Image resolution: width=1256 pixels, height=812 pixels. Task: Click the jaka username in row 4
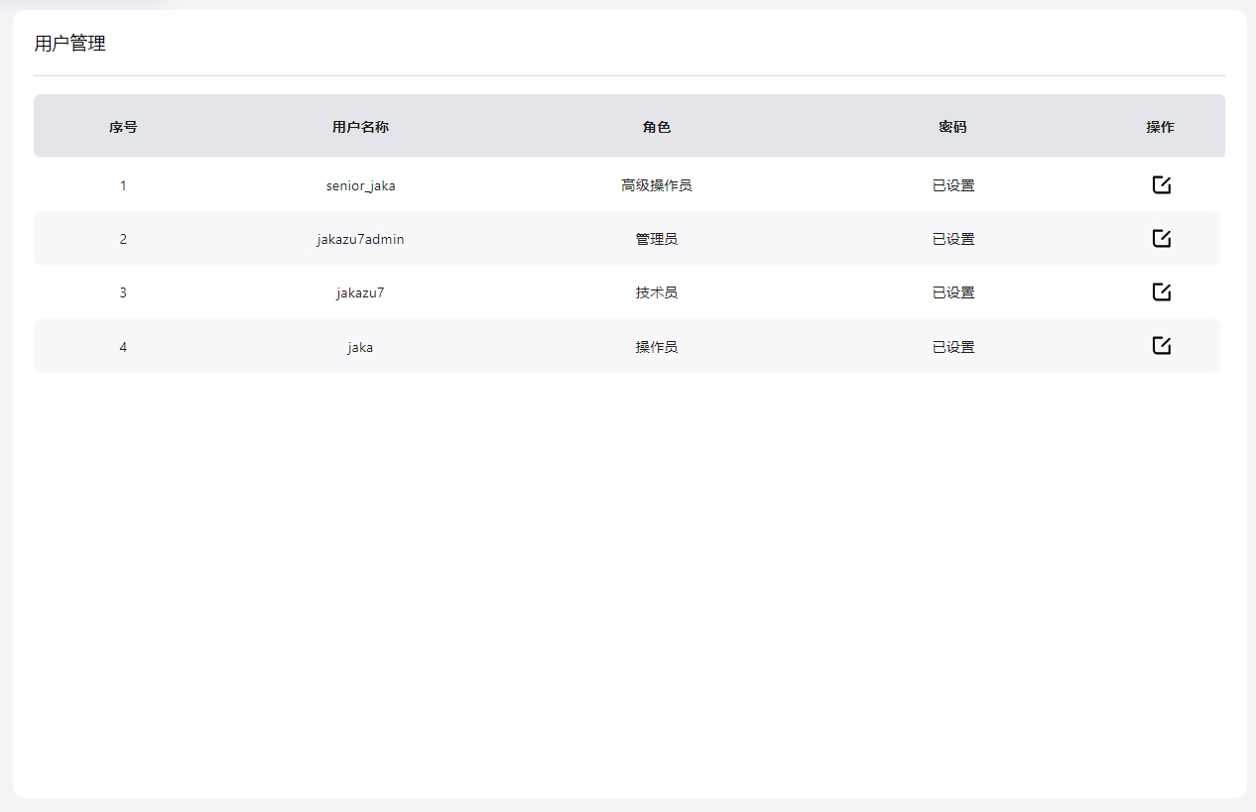[x=360, y=347]
